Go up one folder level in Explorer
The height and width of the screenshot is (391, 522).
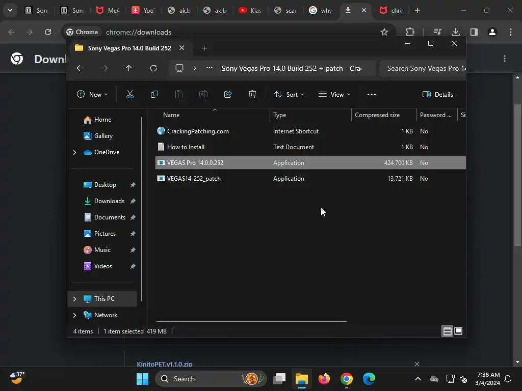coord(129,68)
